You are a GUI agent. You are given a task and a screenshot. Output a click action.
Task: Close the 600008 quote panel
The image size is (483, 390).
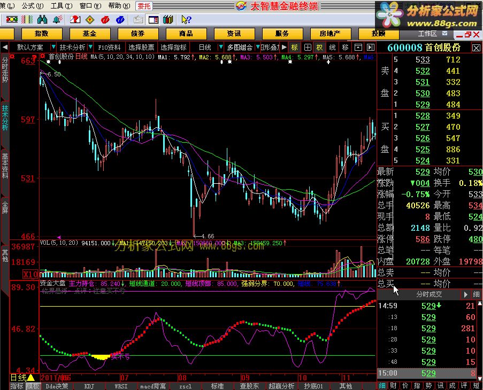coord(476,48)
